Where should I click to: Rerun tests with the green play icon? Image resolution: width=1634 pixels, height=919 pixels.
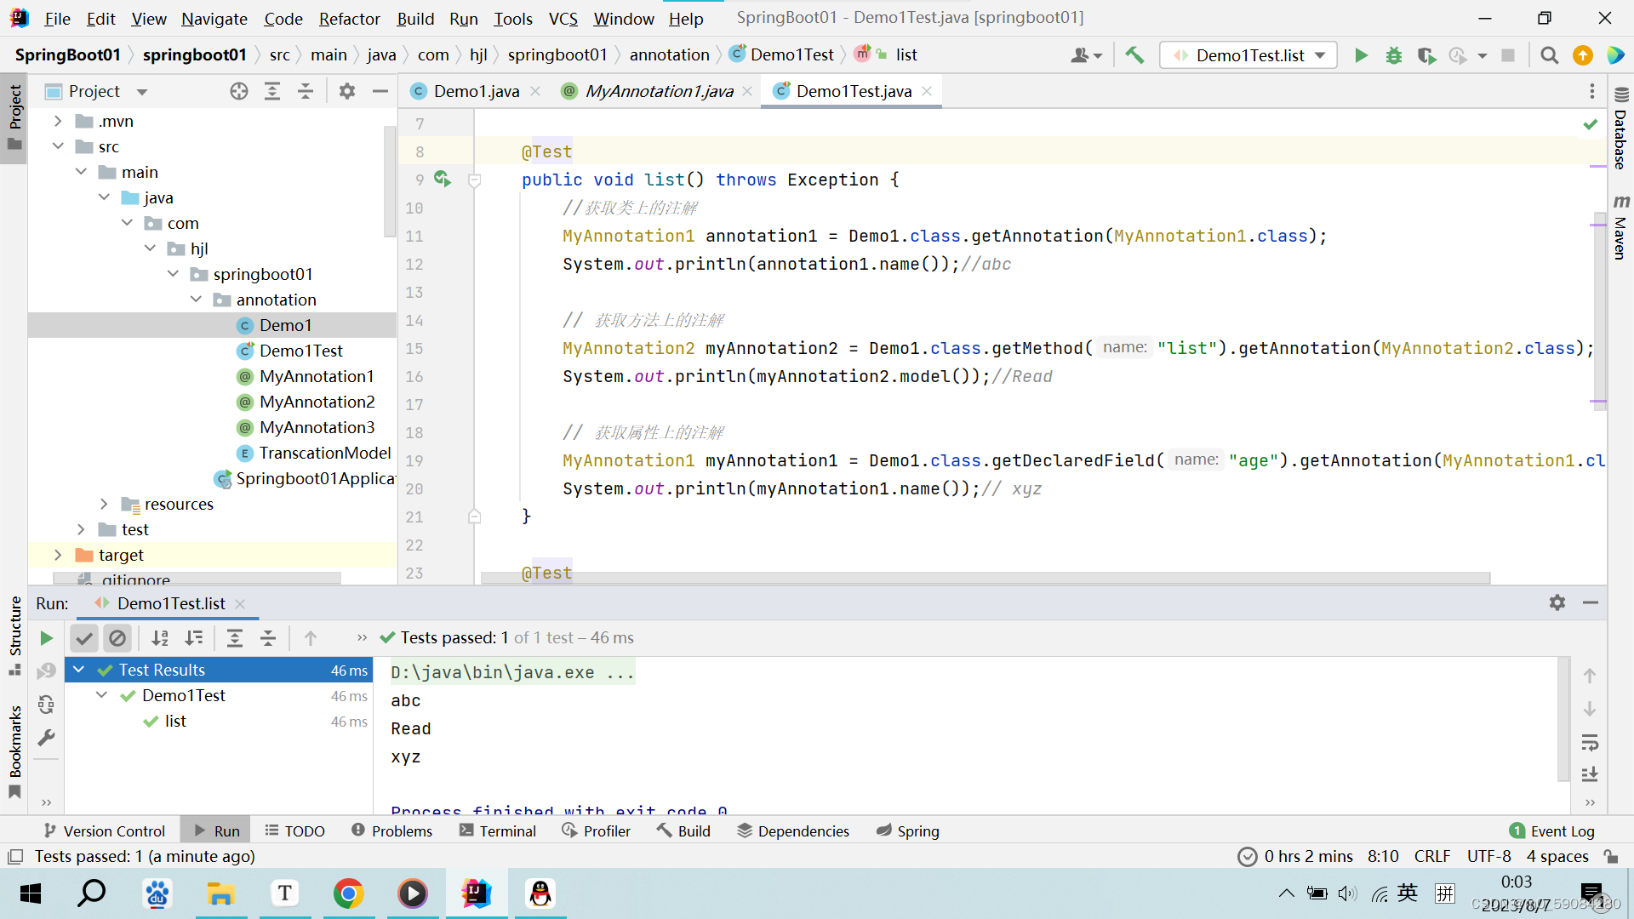click(47, 637)
